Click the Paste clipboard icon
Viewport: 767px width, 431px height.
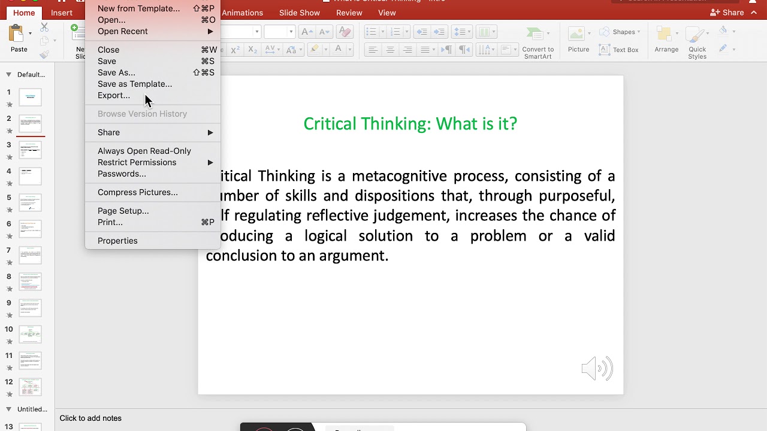pyautogui.click(x=16, y=34)
